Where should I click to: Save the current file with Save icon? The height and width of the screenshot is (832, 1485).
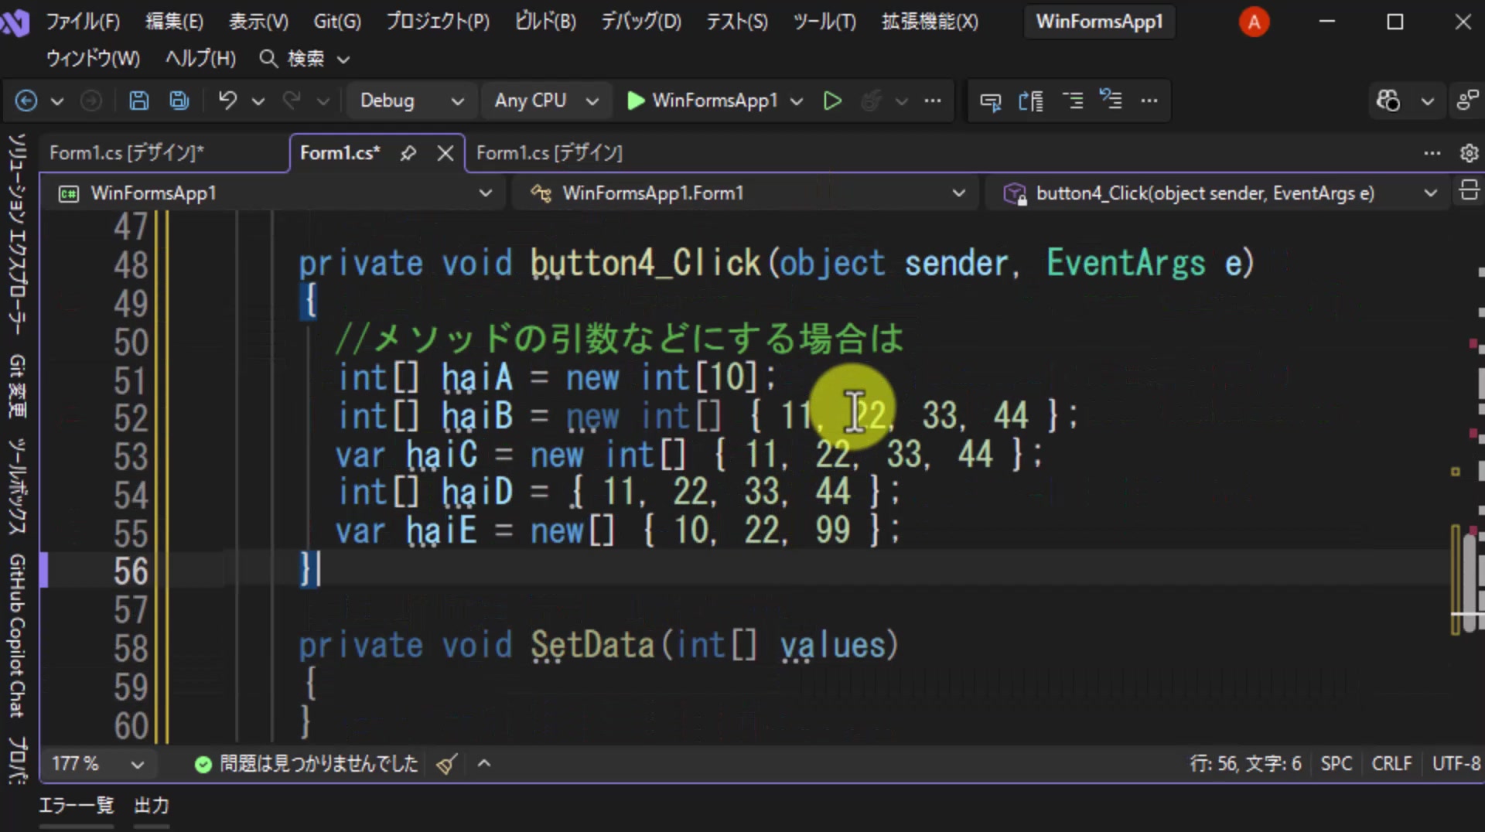[138, 101]
